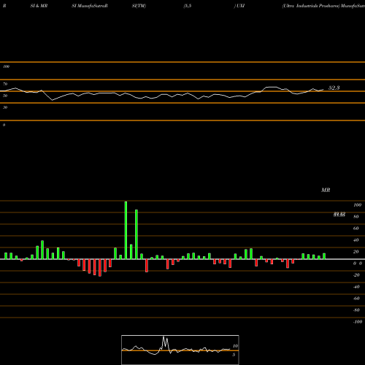The image size is (365, 365).
Task: Click the 10 label inside the mini chart
Action: 235,346
